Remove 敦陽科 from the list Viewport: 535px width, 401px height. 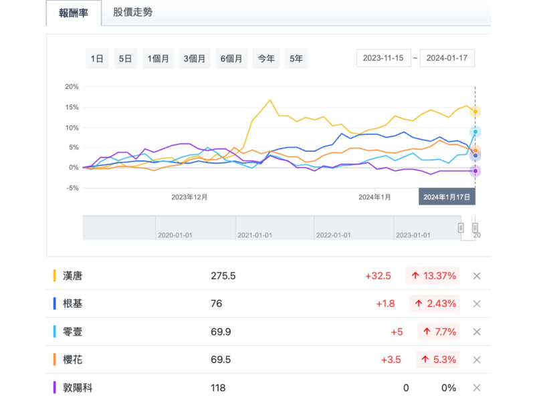[477, 388]
